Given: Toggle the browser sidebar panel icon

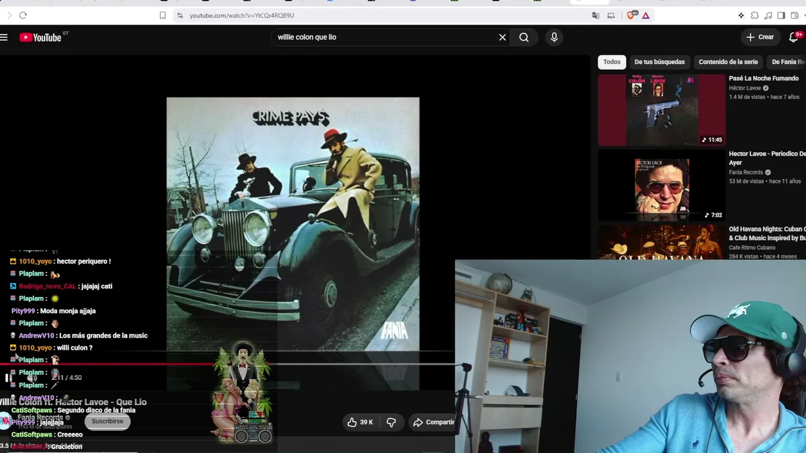Looking at the screenshot, I should (x=781, y=15).
